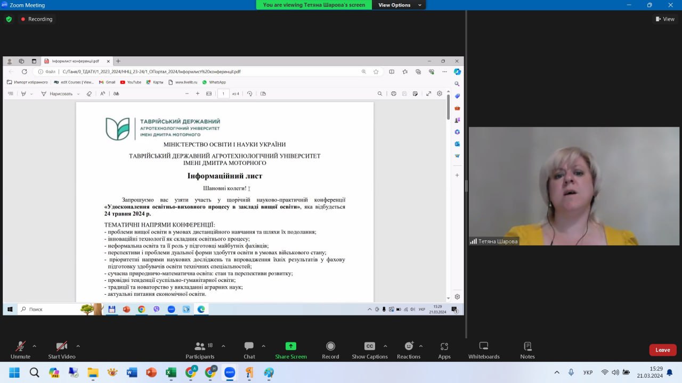Click the PDF page number field
Viewport: 682px width, 383px height.
(x=223, y=94)
